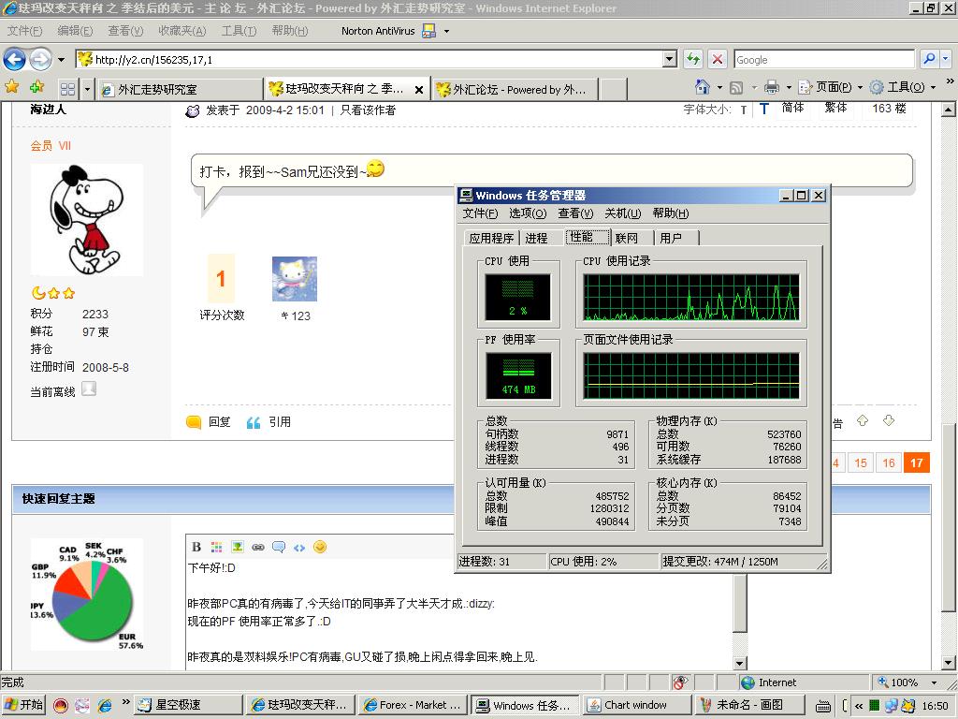Click the Print icon in the IE command bar
The width and height of the screenshot is (958, 719).
point(772,87)
